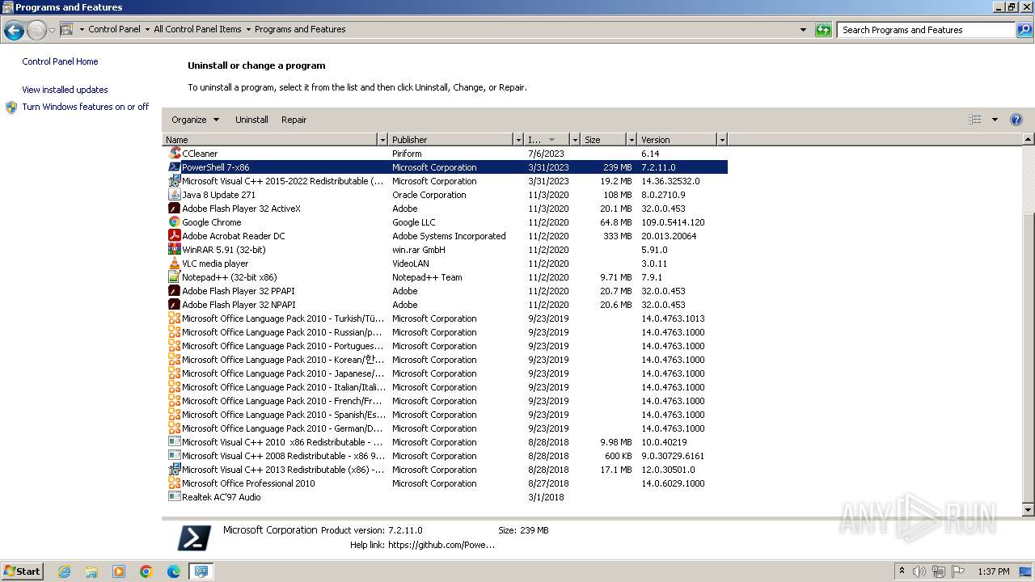Image resolution: width=1035 pixels, height=582 pixels.
Task: Select Adobe Flash Player 32 PPAPI icon
Action: (175, 291)
